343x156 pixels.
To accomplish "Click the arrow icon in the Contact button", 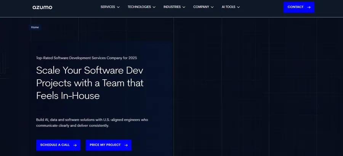I will click(309, 7).
